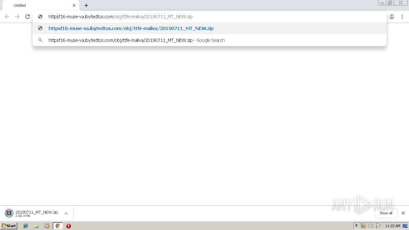Close the downloads bar

pos(403,213)
